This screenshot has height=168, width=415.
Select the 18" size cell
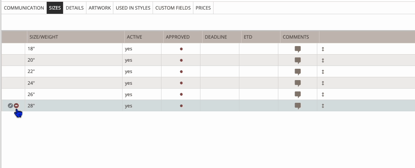pos(74,49)
